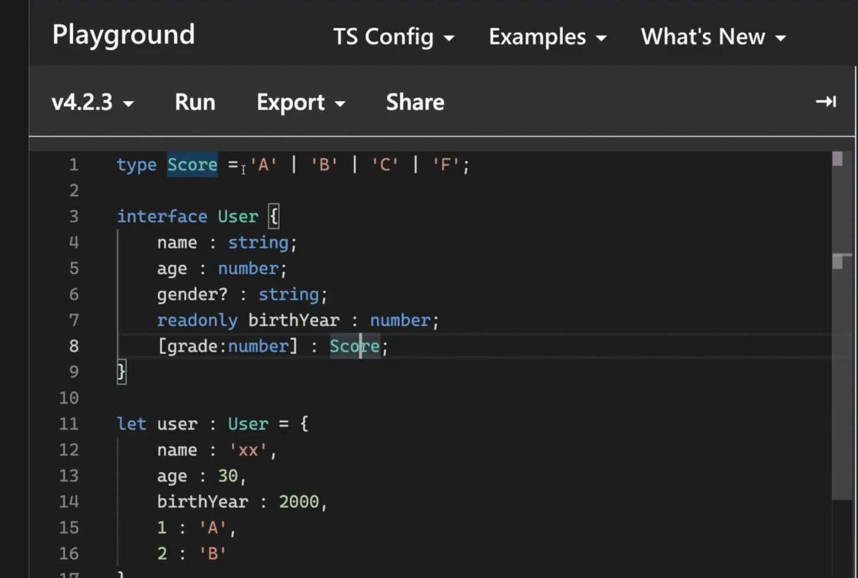Click the 'let' keyword on line 11
858x578 pixels.
[132, 424]
